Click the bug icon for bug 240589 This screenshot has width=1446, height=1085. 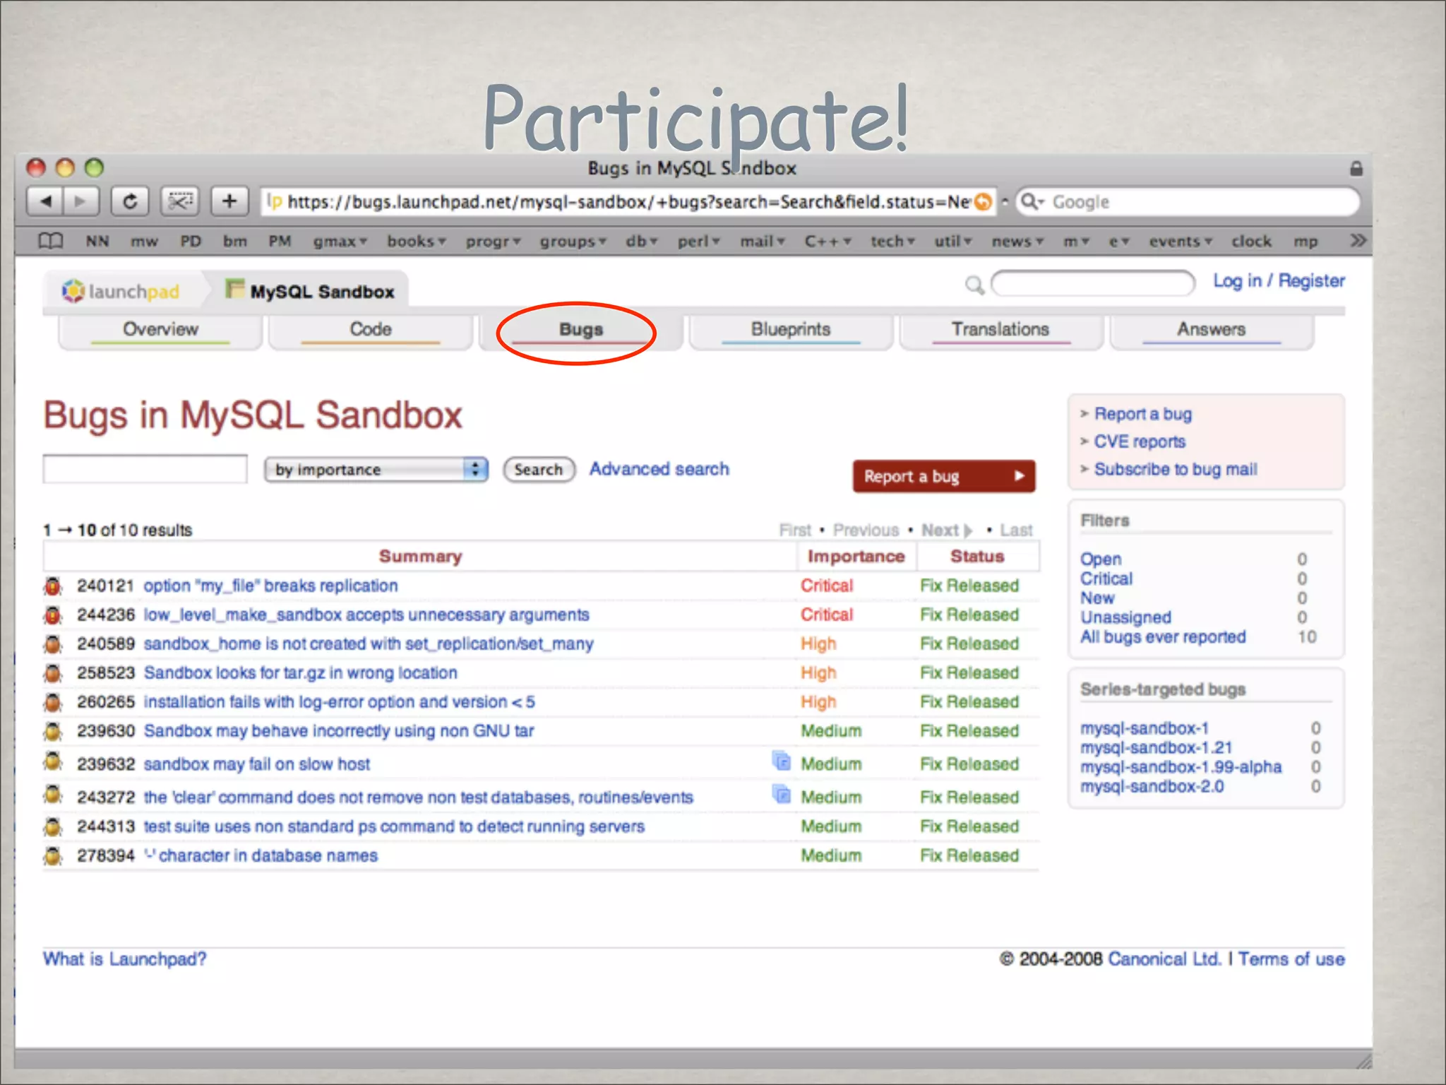(53, 644)
